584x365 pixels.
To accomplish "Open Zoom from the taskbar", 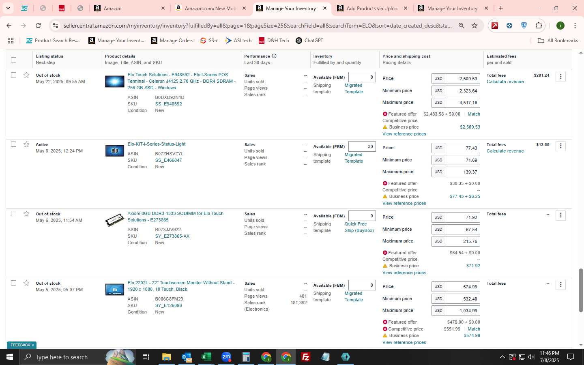I will point(226,357).
